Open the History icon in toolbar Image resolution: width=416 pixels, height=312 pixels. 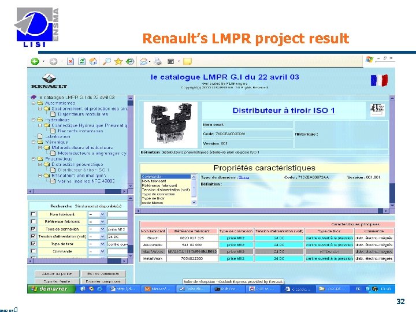[x=130, y=62]
